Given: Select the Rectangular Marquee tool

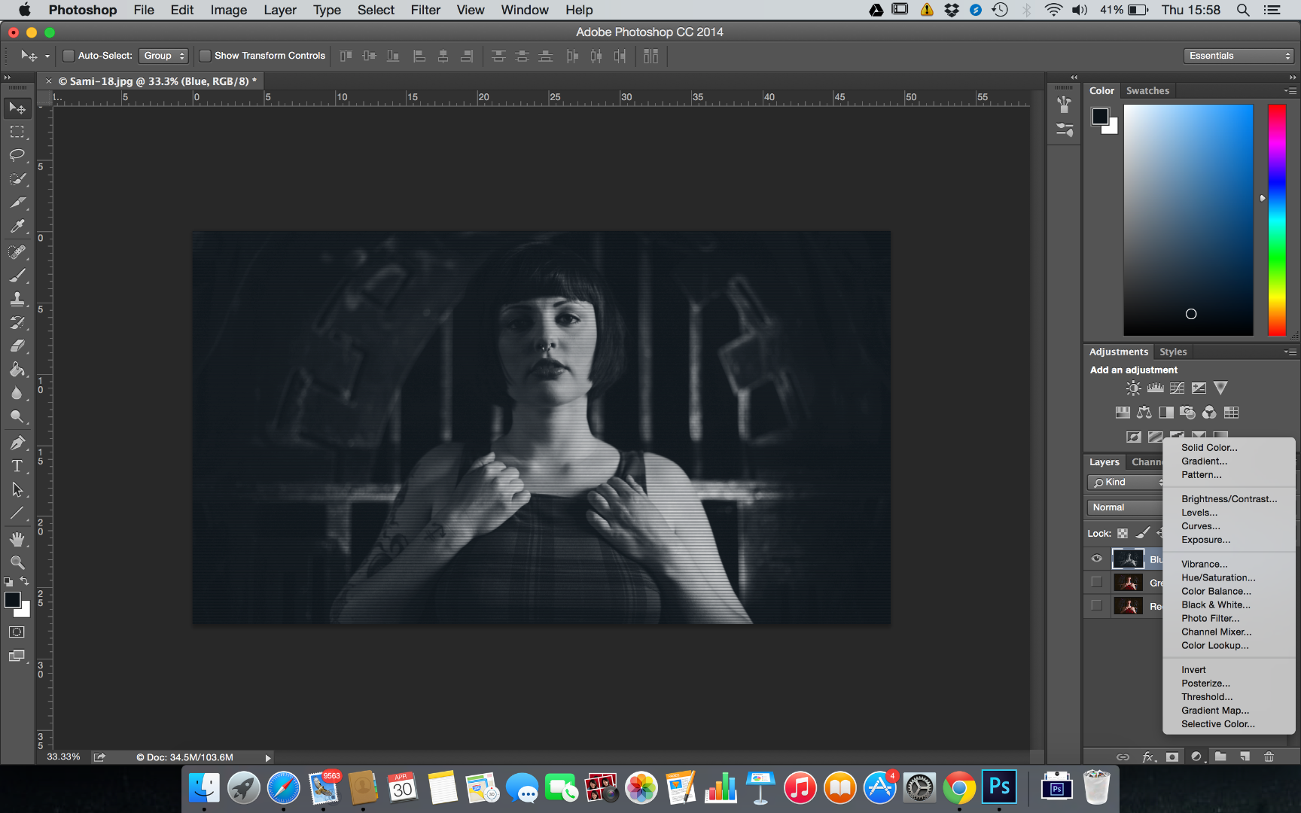Looking at the screenshot, I should (17, 132).
